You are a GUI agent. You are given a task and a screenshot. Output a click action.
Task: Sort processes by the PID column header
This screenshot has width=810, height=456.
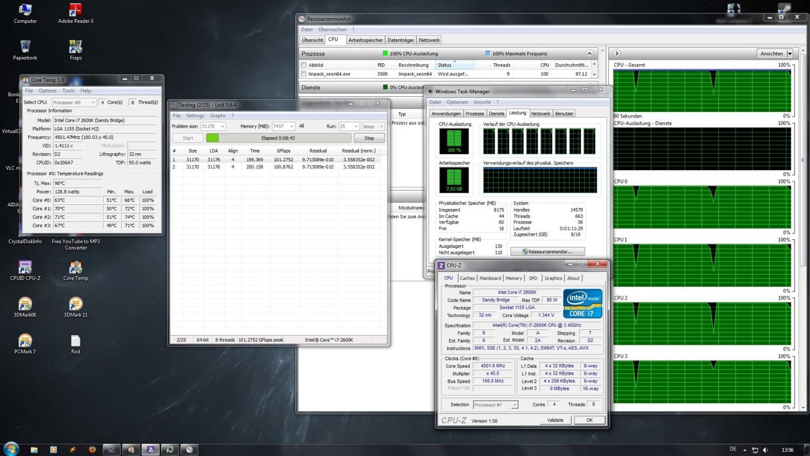coord(381,65)
